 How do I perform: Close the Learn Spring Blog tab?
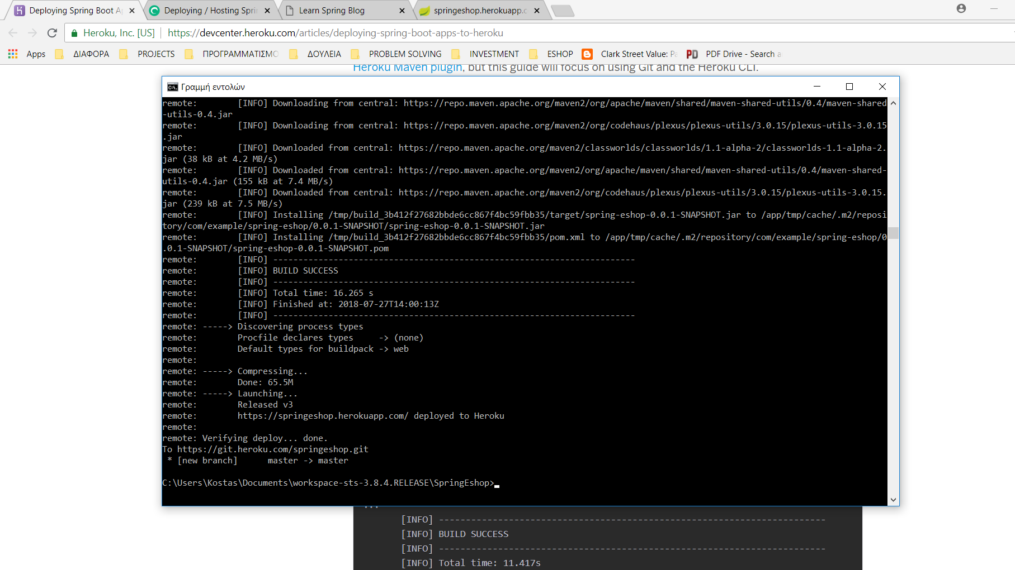pyautogui.click(x=402, y=11)
